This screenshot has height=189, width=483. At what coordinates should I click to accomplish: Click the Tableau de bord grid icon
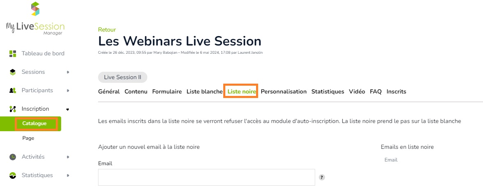pyautogui.click(x=13, y=54)
